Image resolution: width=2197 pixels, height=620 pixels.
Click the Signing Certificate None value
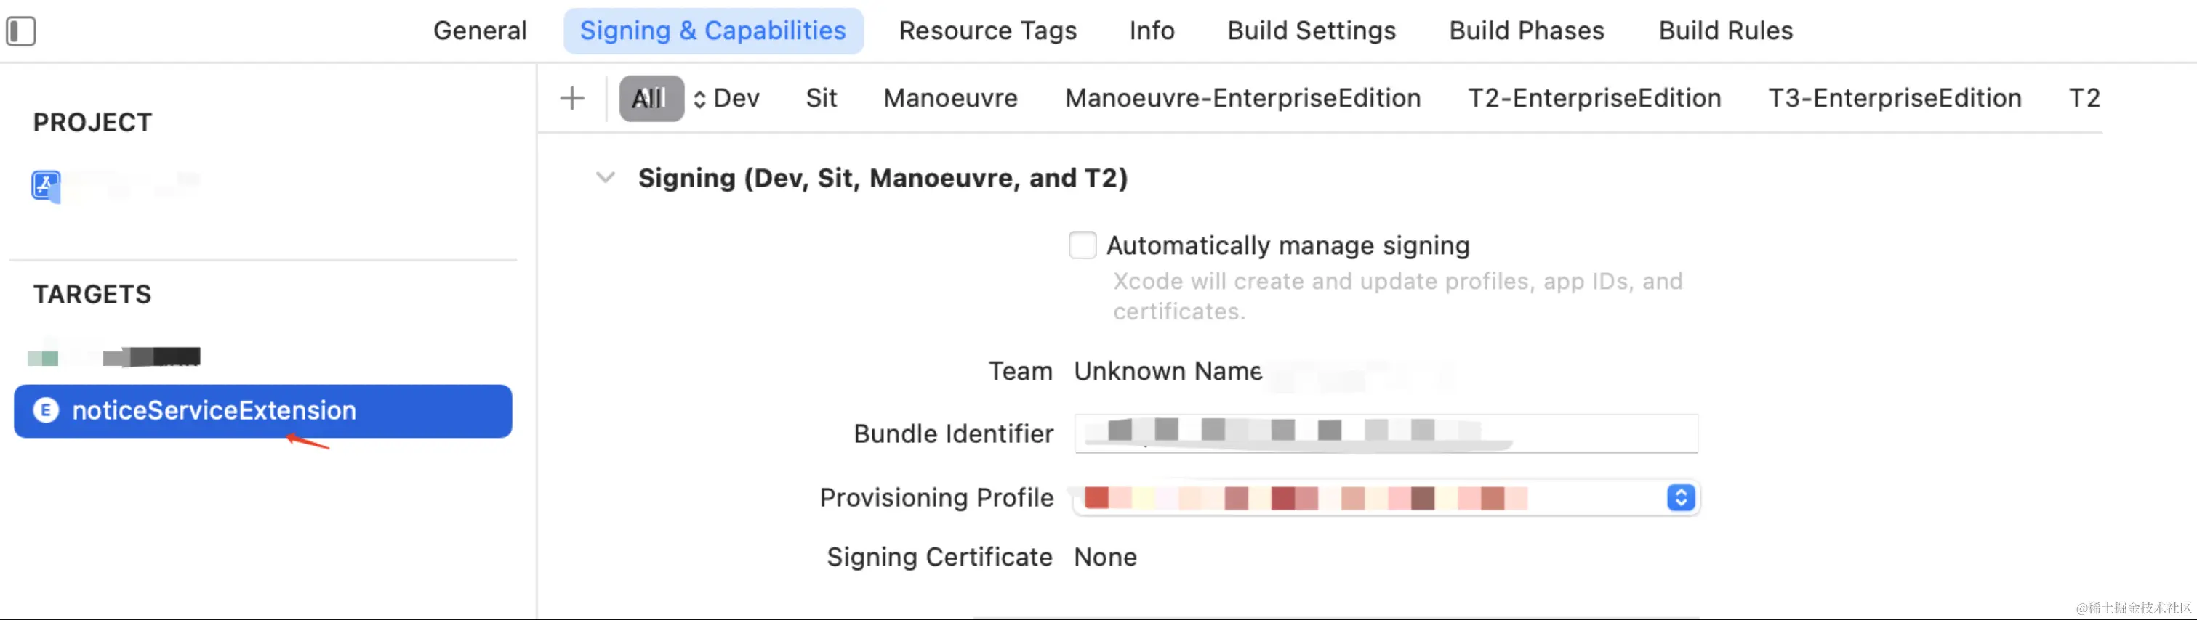coord(1105,557)
